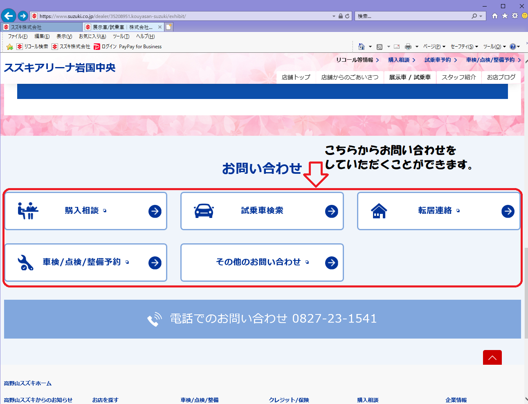The image size is (528, 404).
Task: Expand the address bar URL dropdown
Action: [x=334, y=16]
